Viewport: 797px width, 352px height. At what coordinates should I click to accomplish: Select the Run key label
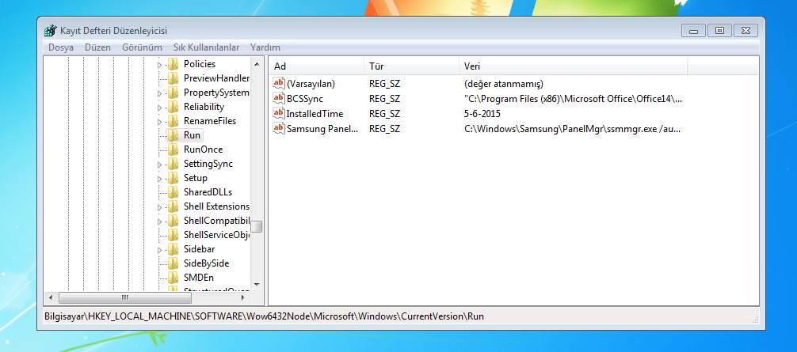193,135
